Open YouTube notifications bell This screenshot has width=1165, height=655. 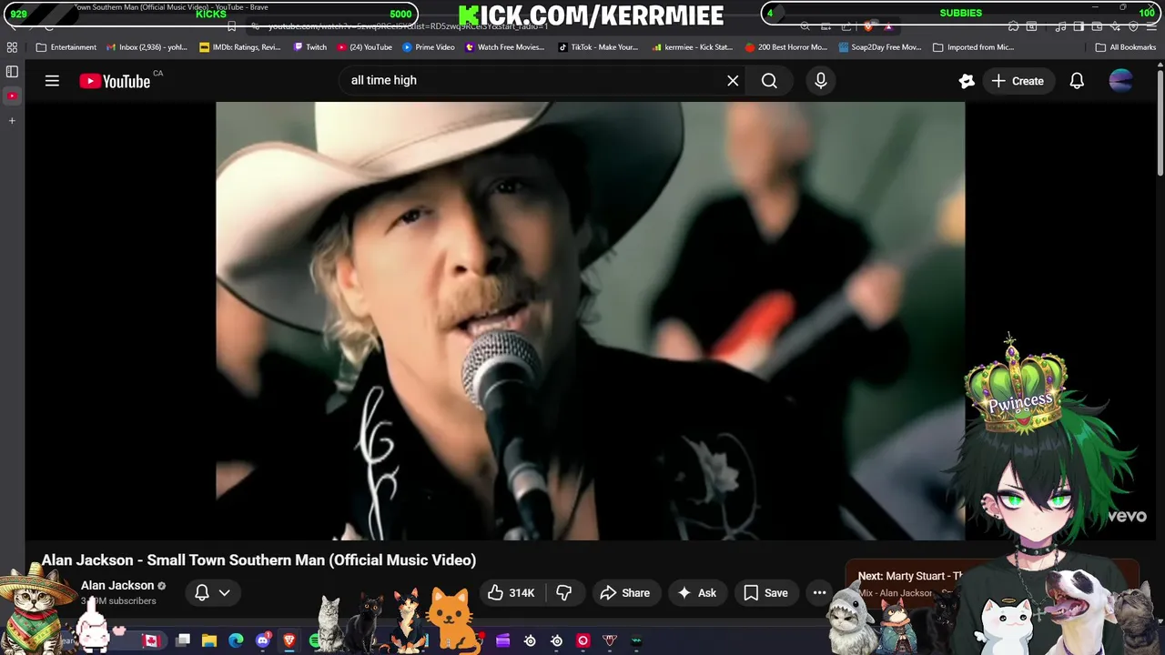point(1077,81)
